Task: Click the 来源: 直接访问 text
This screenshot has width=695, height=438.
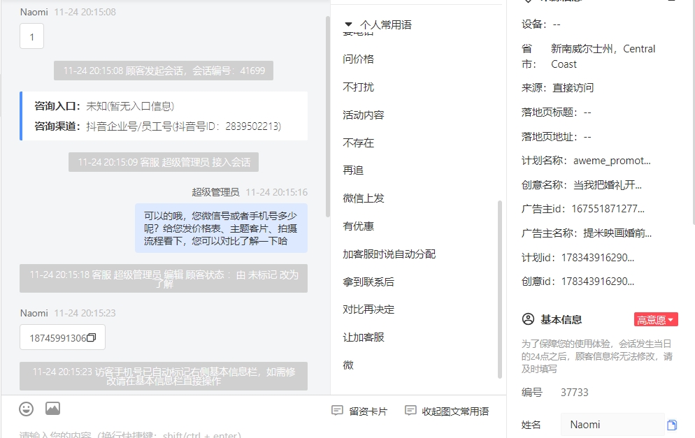Action: 557,88
